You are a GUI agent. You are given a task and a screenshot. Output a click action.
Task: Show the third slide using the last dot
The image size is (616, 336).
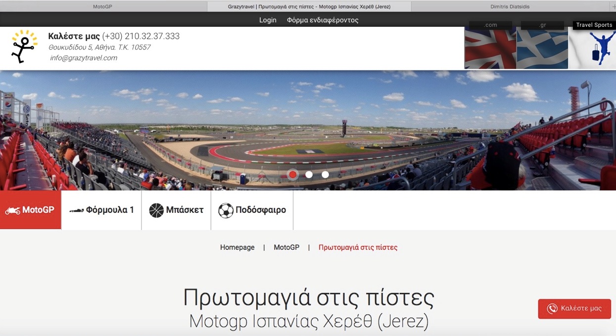coord(325,174)
